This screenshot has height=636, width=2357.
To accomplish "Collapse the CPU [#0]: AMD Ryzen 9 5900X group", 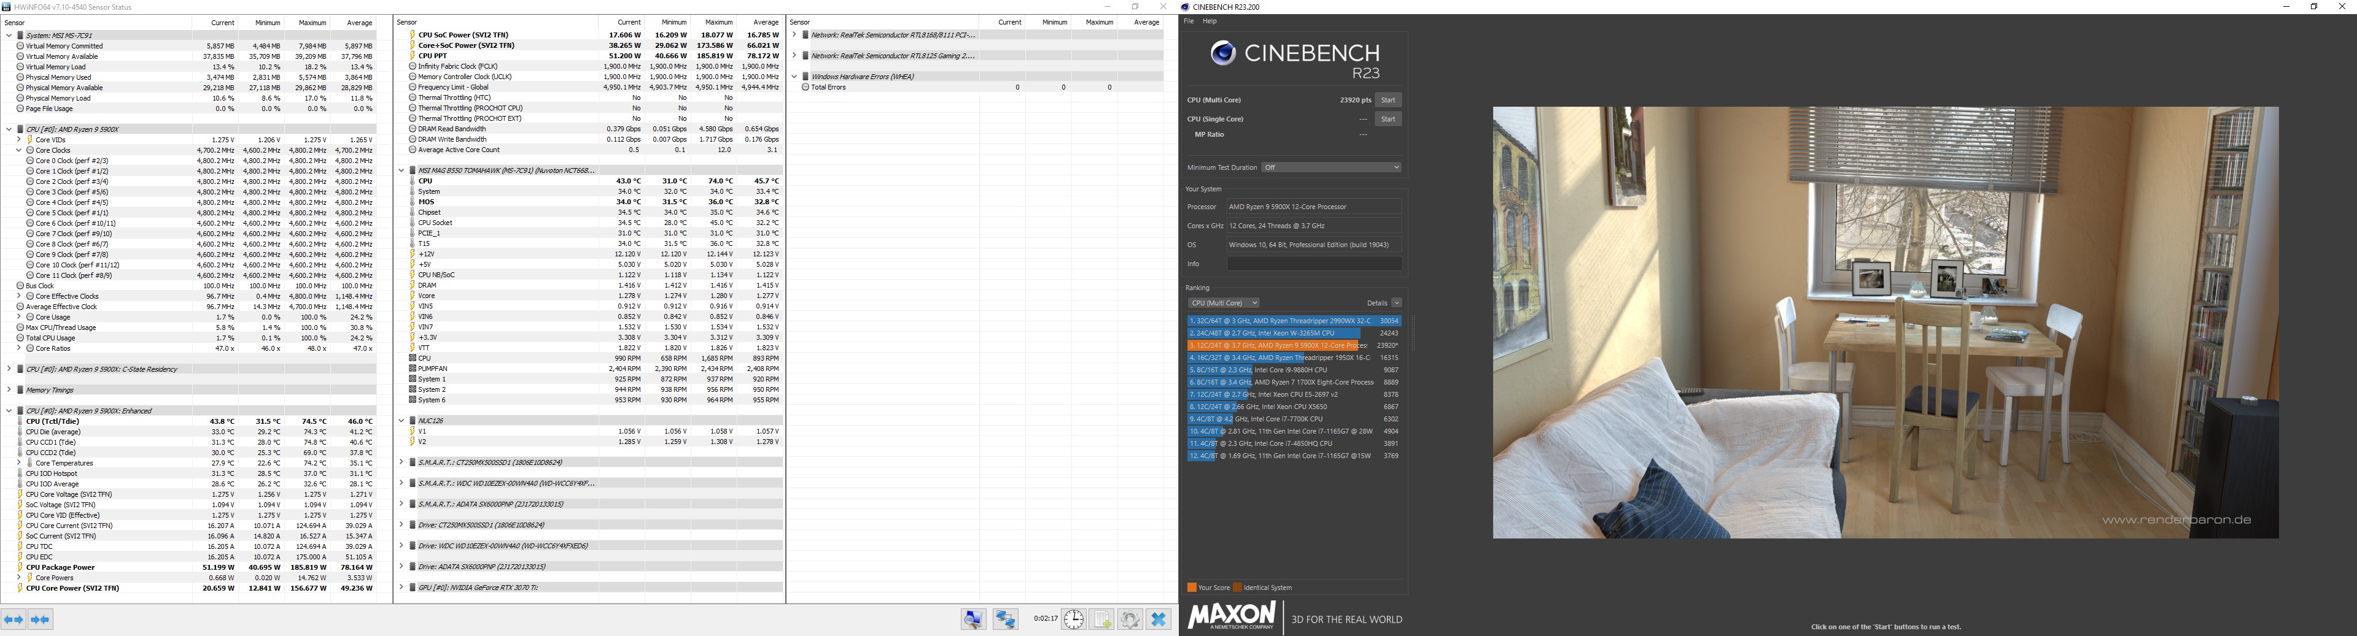I will click(9, 130).
